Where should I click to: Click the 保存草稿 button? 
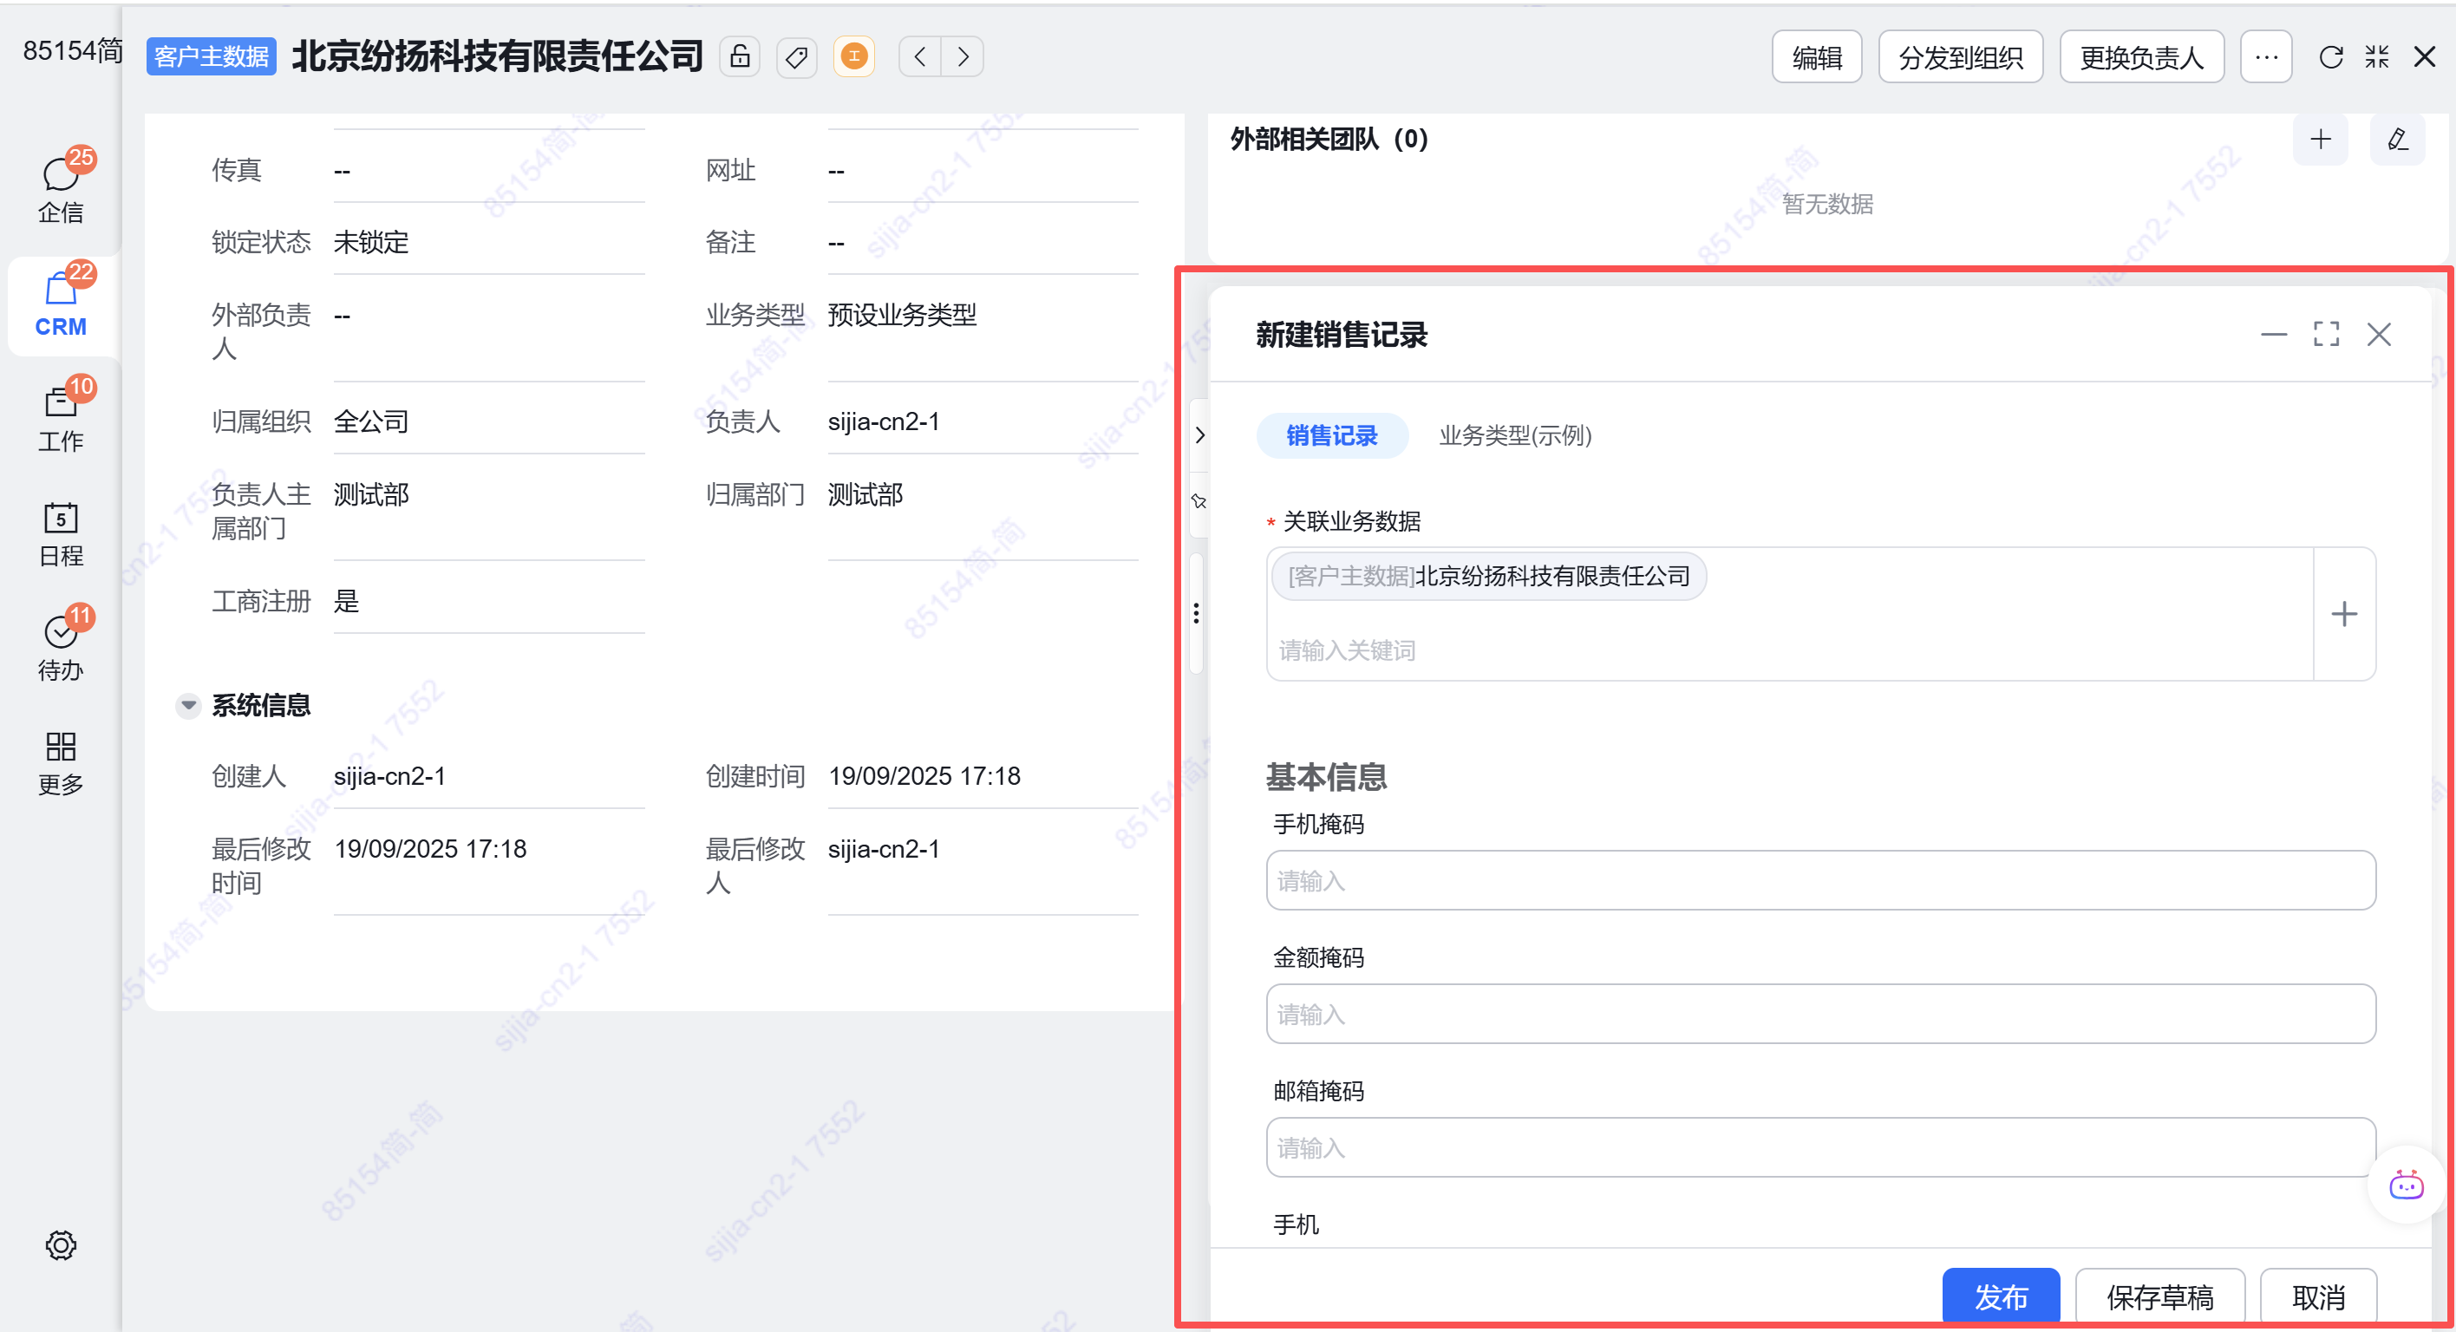click(x=2159, y=1296)
